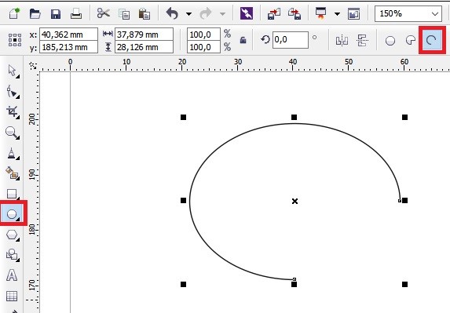The width and height of the screenshot is (450, 313).
Task: Edit the height field 28,126 mm
Action: pyautogui.click(x=144, y=47)
